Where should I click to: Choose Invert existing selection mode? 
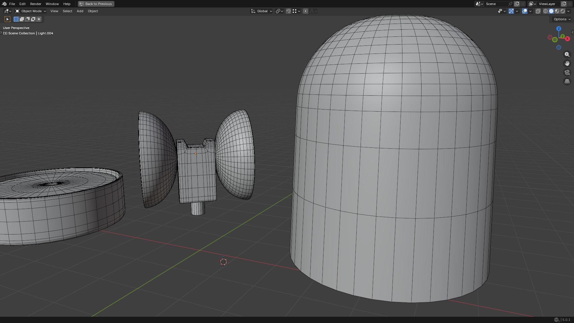(x=33, y=19)
